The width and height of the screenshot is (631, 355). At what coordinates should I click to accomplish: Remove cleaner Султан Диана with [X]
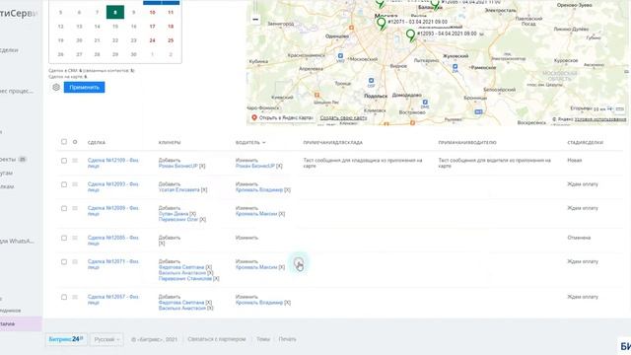click(x=193, y=214)
